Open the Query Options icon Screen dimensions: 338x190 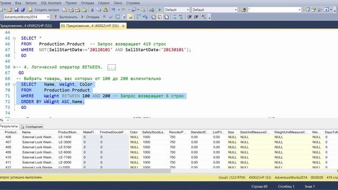pos(124,17)
